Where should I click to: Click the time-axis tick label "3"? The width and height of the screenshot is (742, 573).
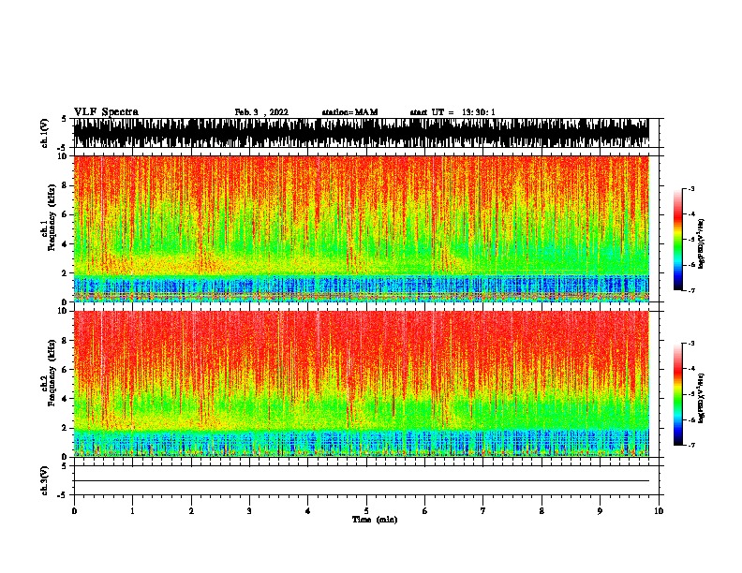click(x=249, y=511)
